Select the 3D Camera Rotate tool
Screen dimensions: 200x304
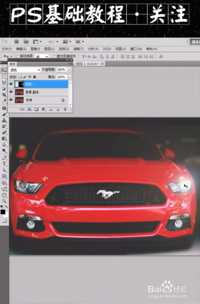click(4, 189)
